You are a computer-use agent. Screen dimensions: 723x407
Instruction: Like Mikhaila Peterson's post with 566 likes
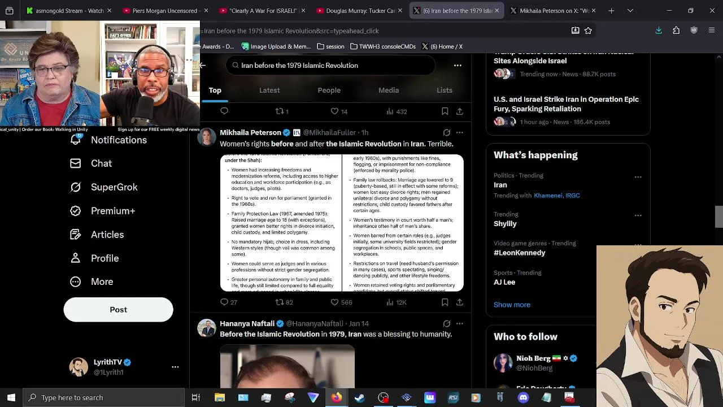coord(335,302)
